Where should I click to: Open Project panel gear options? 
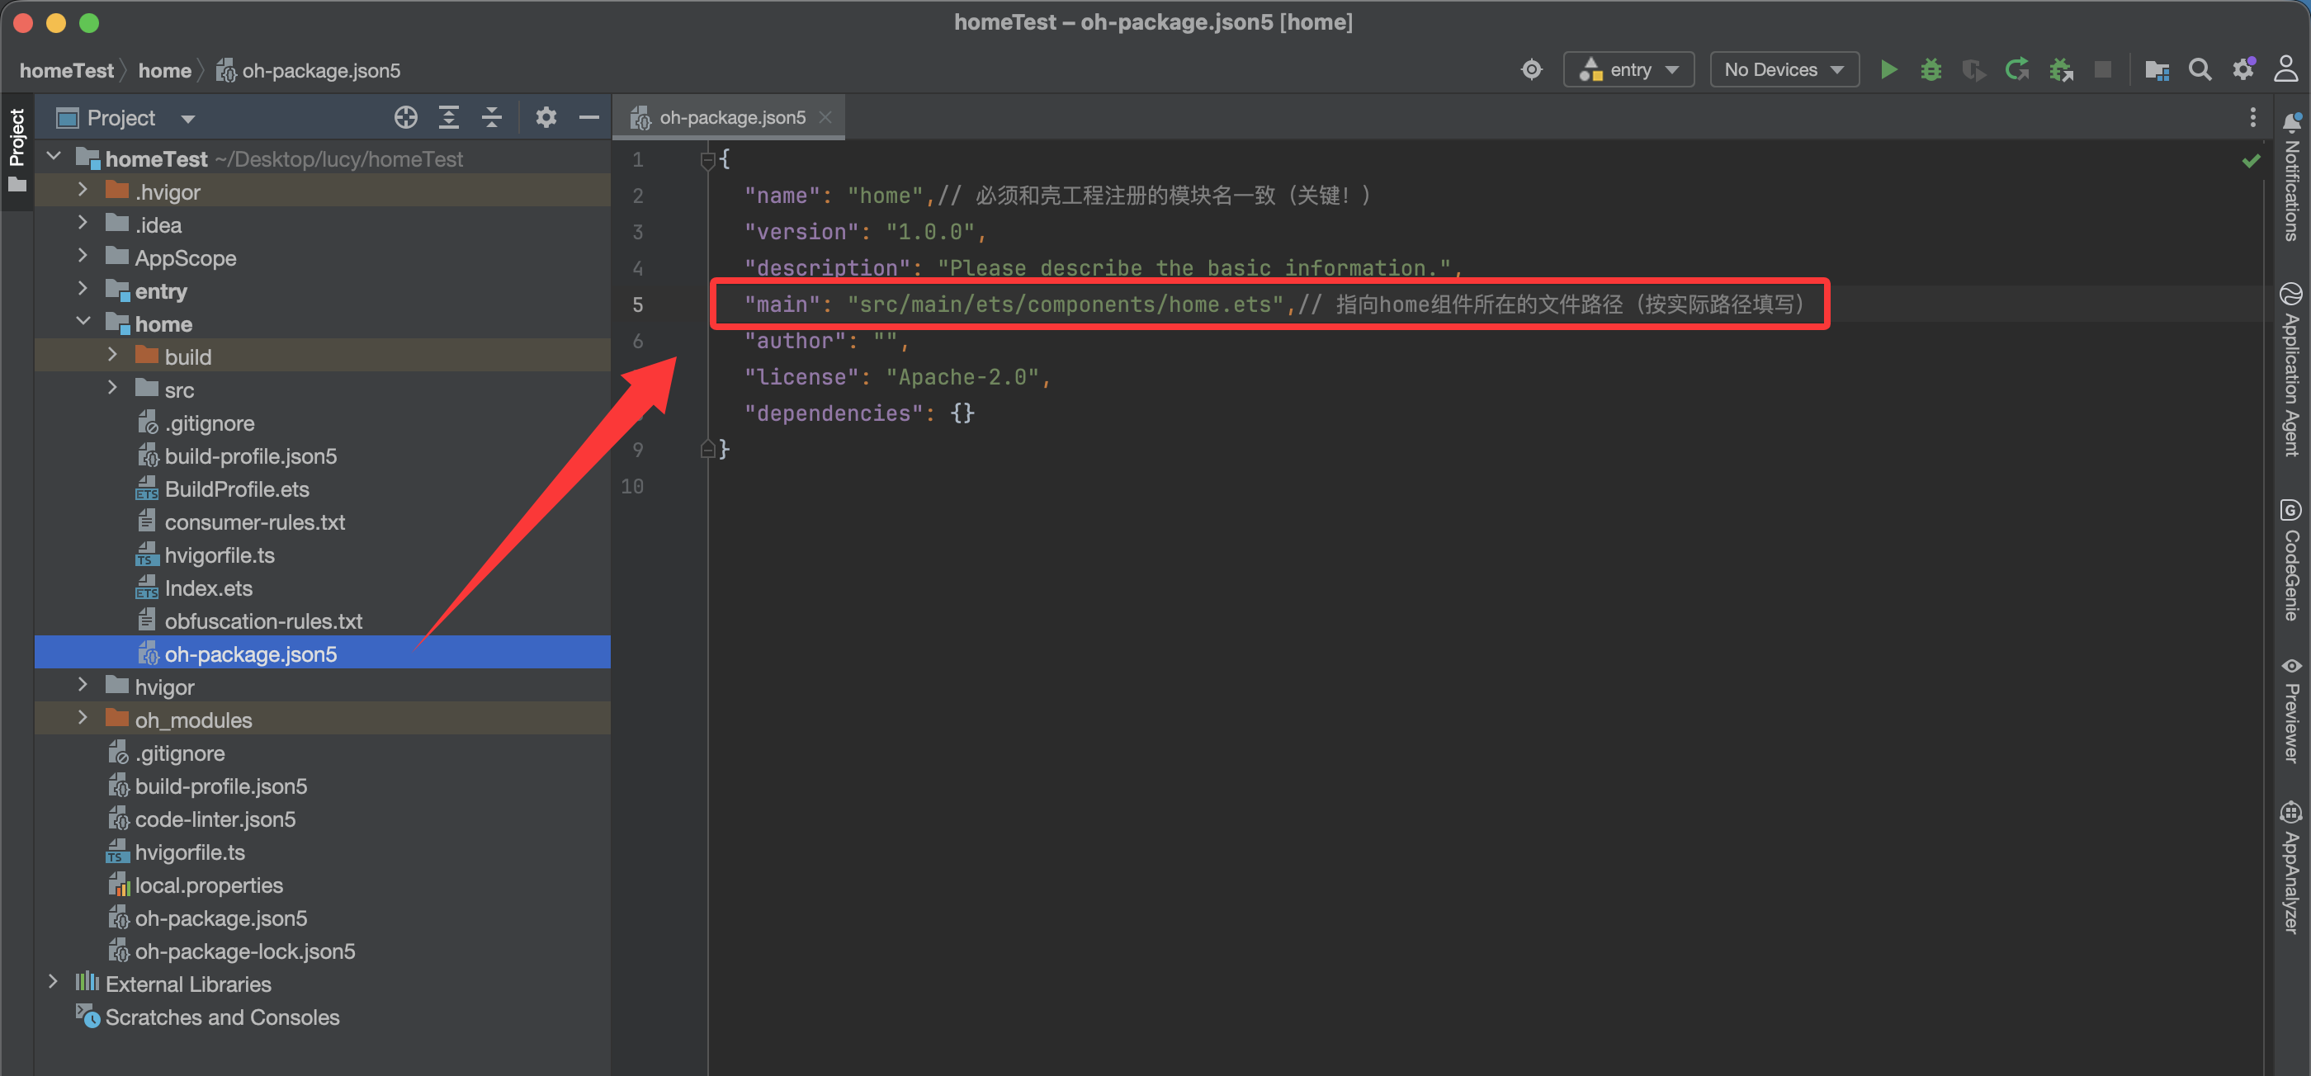[x=546, y=117]
